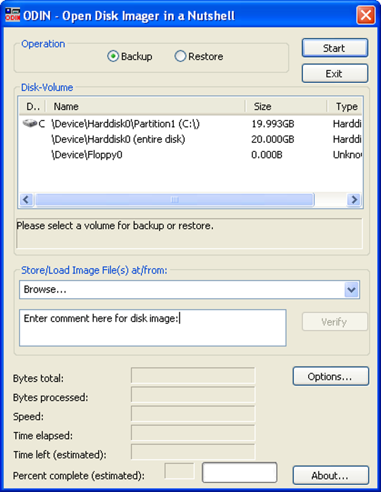This screenshot has height=492, width=381.
Task: Click the right arrow of horizontal scrollbar
Action: click(354, 199)
